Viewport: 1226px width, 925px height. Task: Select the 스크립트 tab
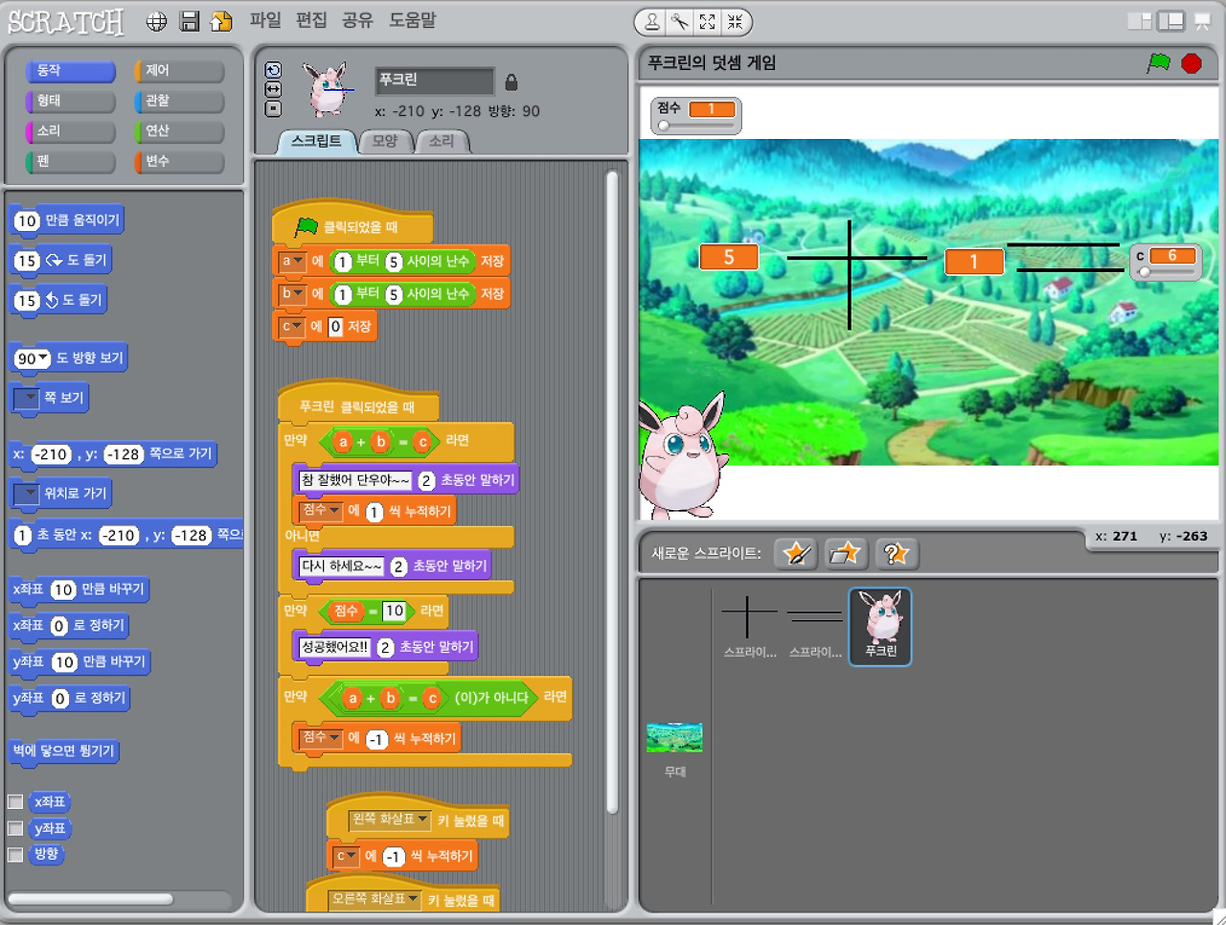pos(316,142)
